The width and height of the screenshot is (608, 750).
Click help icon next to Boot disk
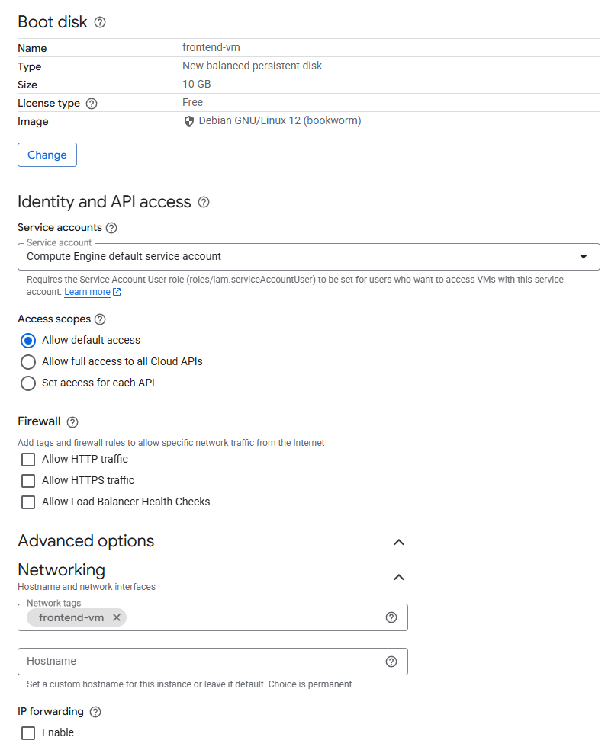click(x=100, y=22)
